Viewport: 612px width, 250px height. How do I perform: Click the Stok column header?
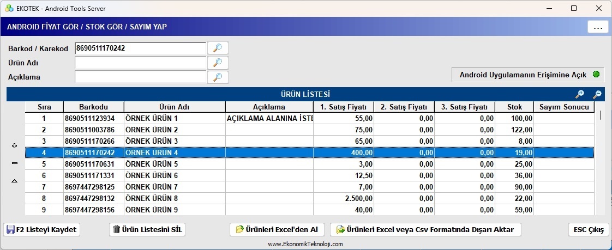click(x=514, y=107)
